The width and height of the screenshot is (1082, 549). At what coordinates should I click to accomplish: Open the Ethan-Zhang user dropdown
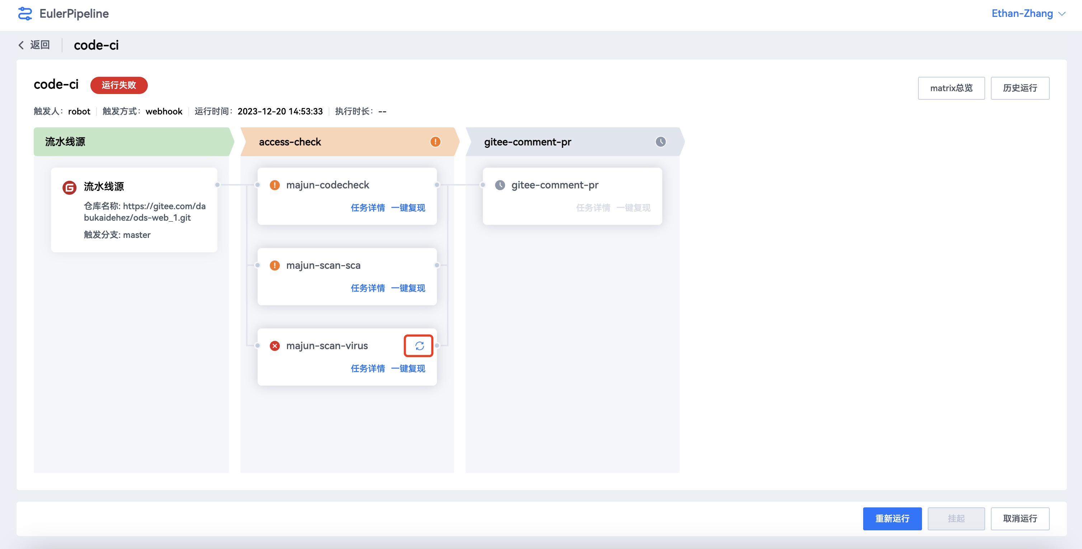tap(1022, 13)
